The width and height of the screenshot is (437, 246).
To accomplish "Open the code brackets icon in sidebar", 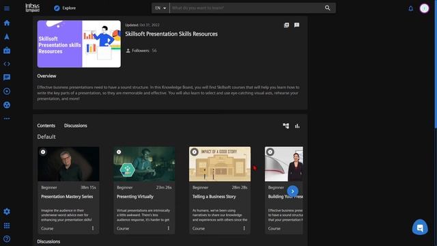I will coord(7,64).
